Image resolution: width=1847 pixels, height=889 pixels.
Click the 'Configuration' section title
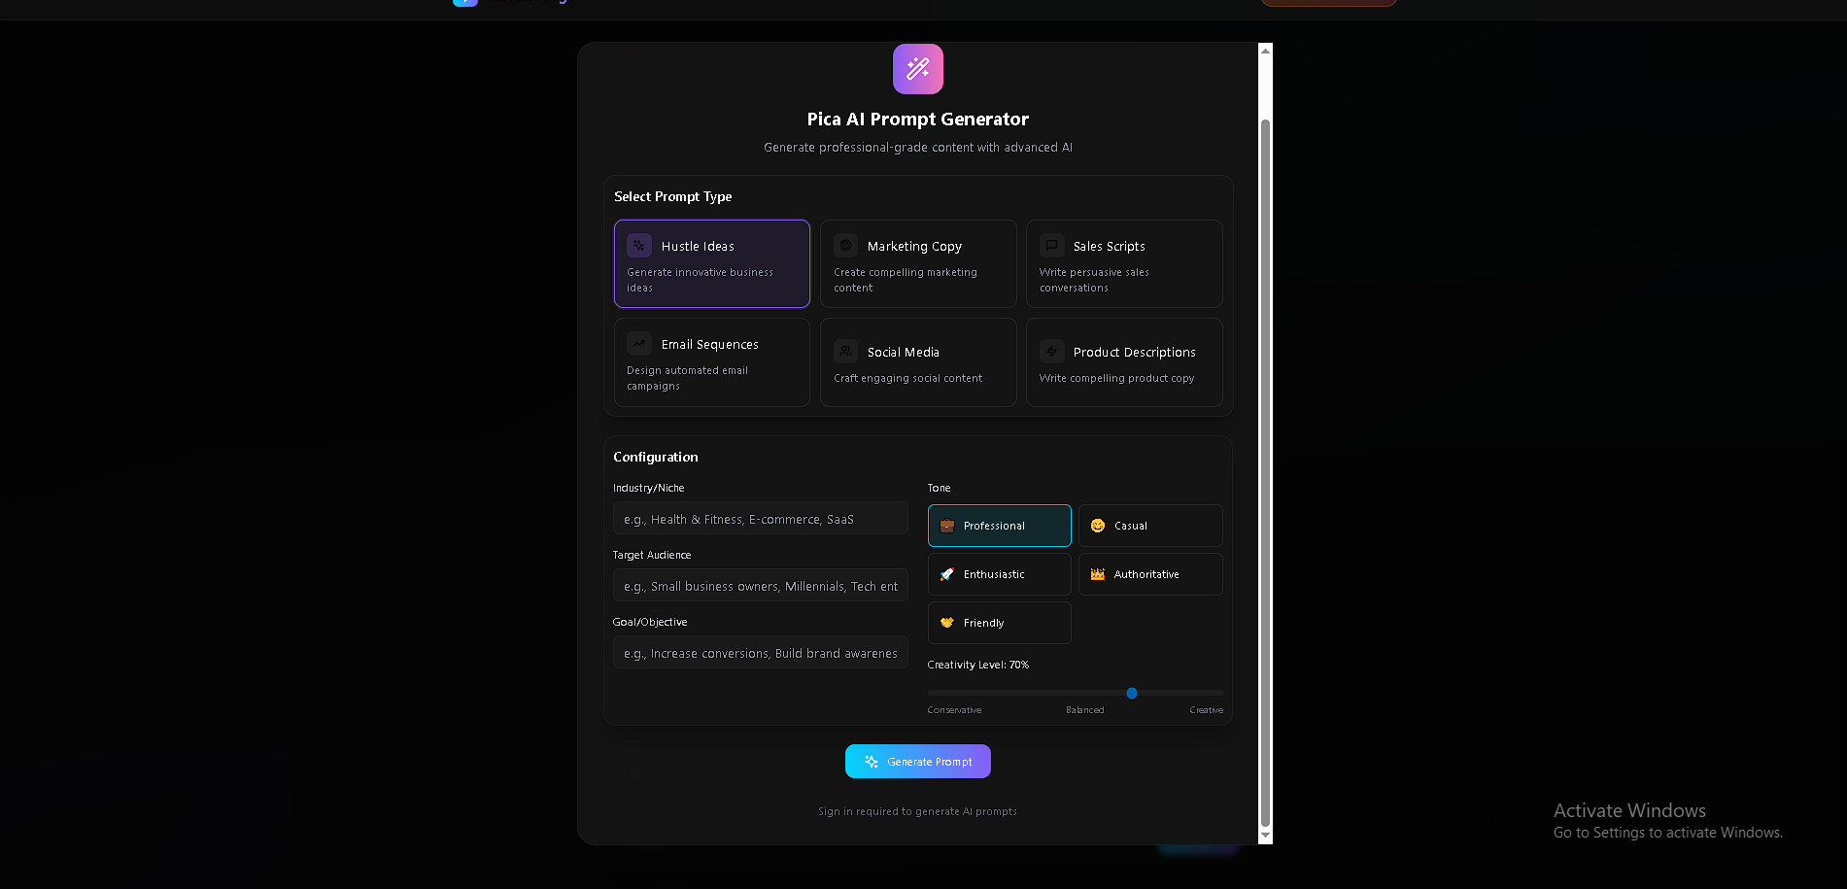tap(656, 457)
